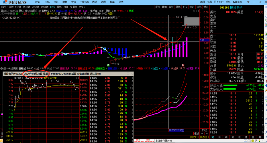Switch to the 30分钟 period
The width and height of the screenshot is (267, 143).
point(36,7)
